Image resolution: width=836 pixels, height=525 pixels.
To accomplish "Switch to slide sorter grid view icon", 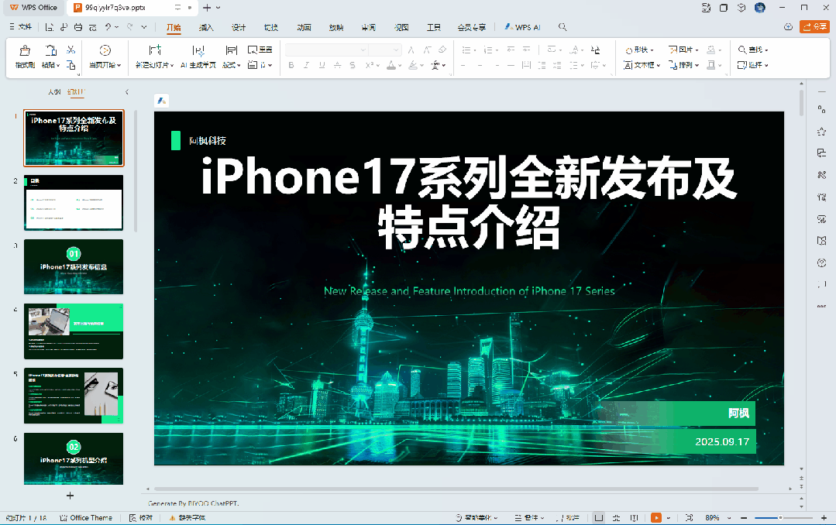I will pyautogui.click(x=616, y=517).
